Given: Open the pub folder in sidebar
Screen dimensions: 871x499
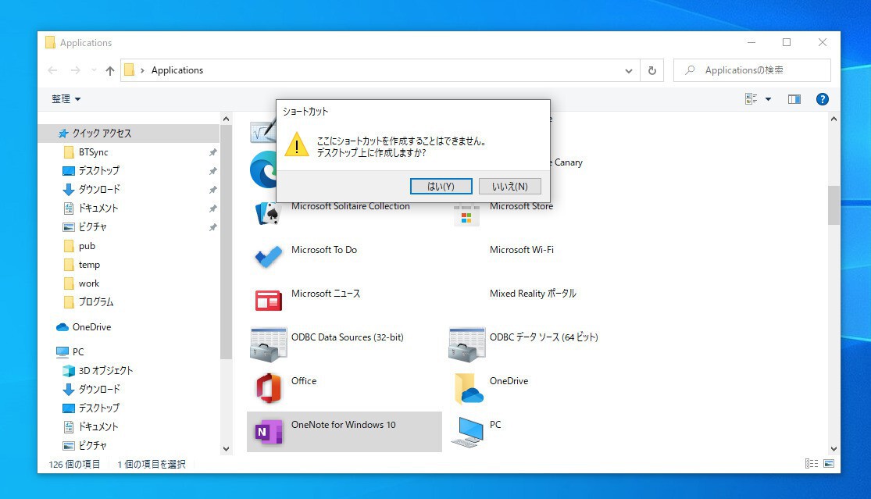Looking at the screenshot, I should coord(87,246).
